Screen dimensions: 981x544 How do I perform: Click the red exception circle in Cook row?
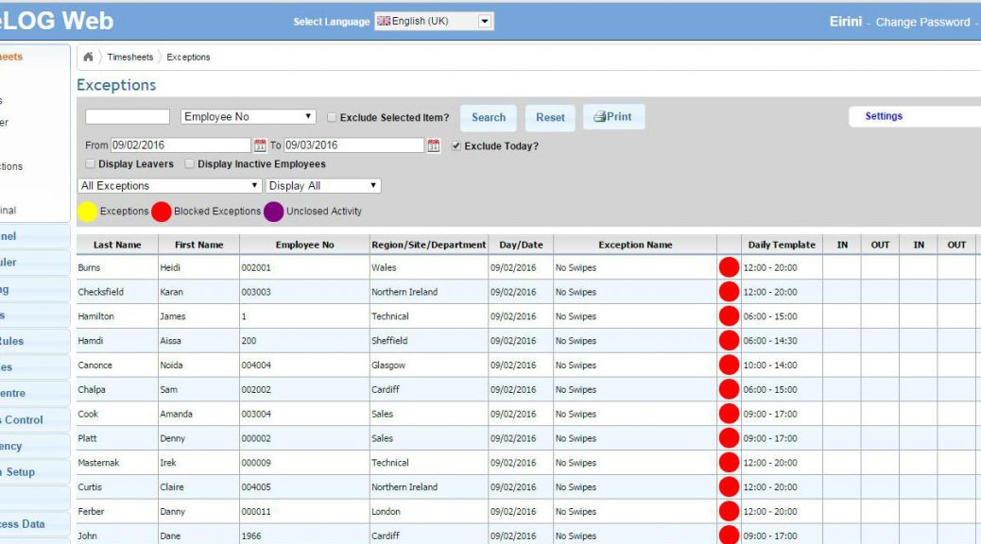(x=729, y=414)
